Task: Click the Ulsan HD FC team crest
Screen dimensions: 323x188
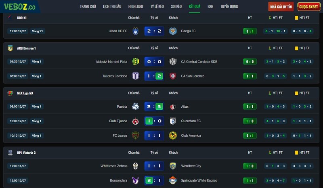Action: point(135,31)
